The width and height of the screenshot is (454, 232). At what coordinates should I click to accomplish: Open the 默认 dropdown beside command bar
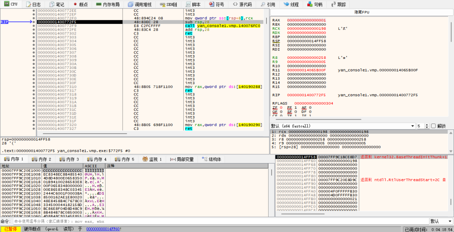(x=441, y=221)
